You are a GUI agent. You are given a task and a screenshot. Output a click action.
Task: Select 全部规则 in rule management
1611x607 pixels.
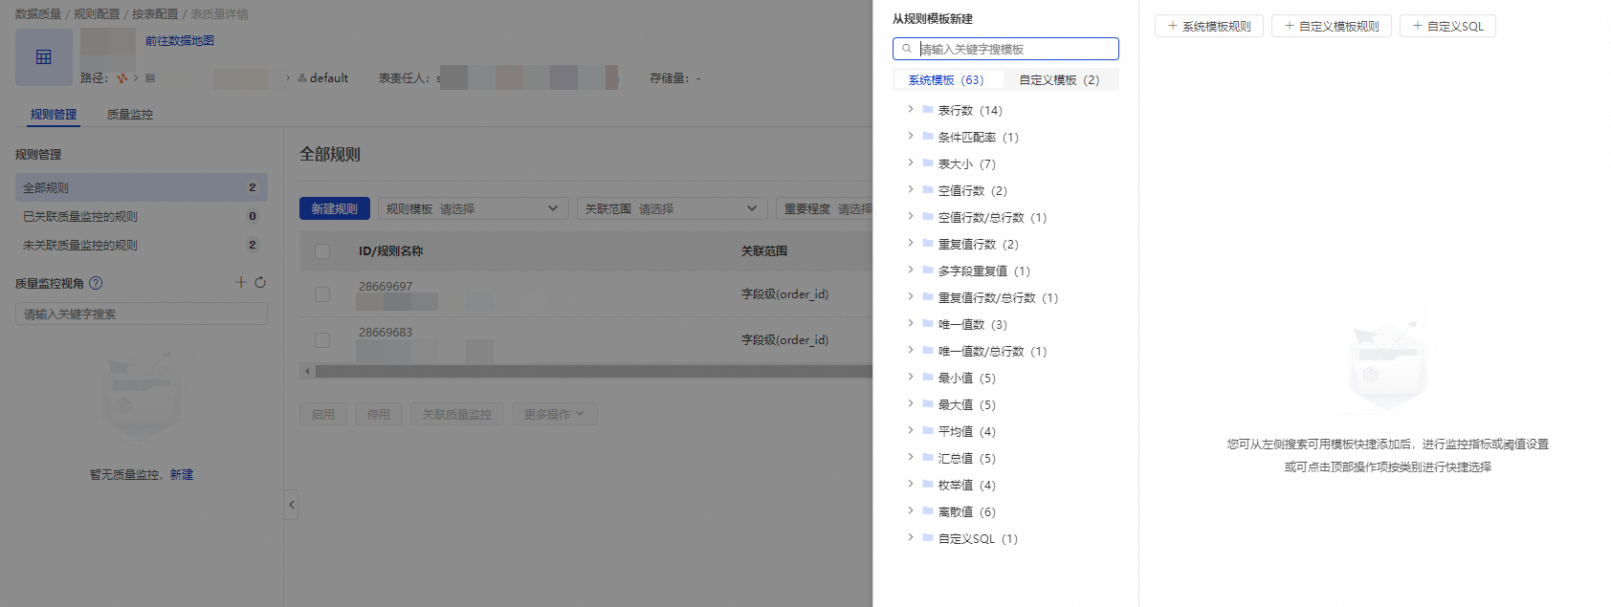pyautogui.click(x=142, y=187)
